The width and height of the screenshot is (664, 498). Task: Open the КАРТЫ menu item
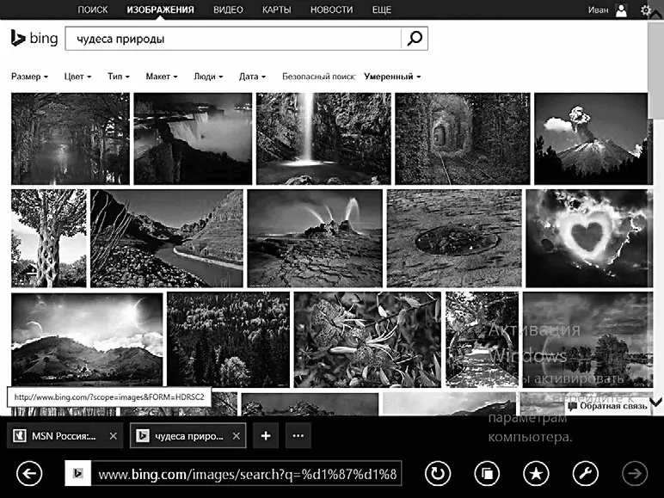pos(276,10)
